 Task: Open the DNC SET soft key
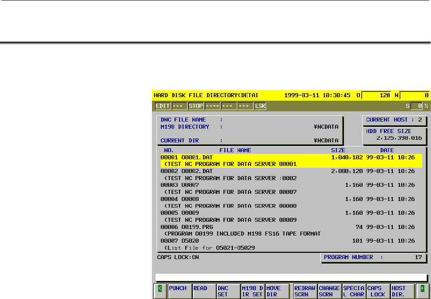[x=228, y=291]
